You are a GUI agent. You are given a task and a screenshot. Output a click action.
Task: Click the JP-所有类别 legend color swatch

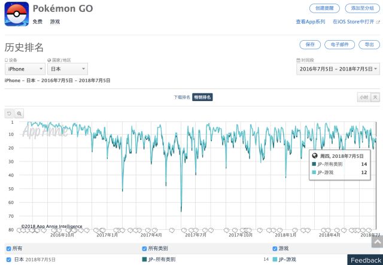(144, 260)
